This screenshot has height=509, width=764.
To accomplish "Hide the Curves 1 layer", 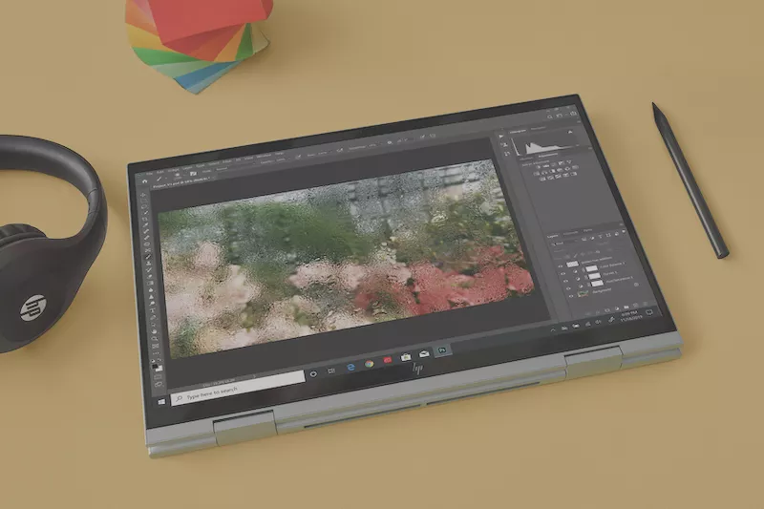I will click(565, 281).
